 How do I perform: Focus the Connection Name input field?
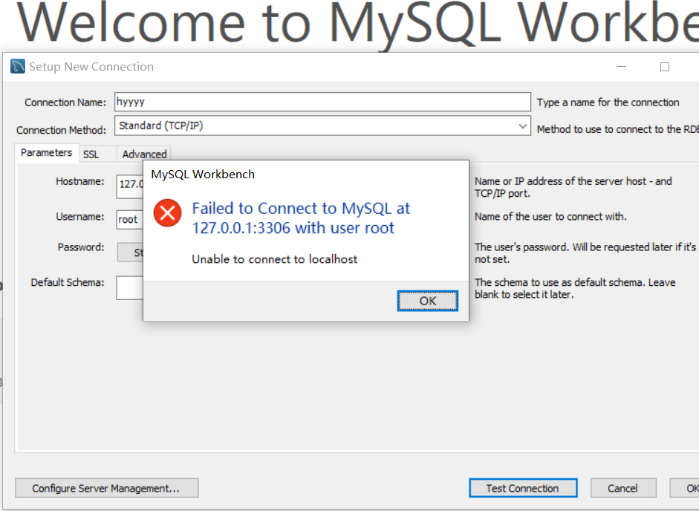click(x=322, y=102)
